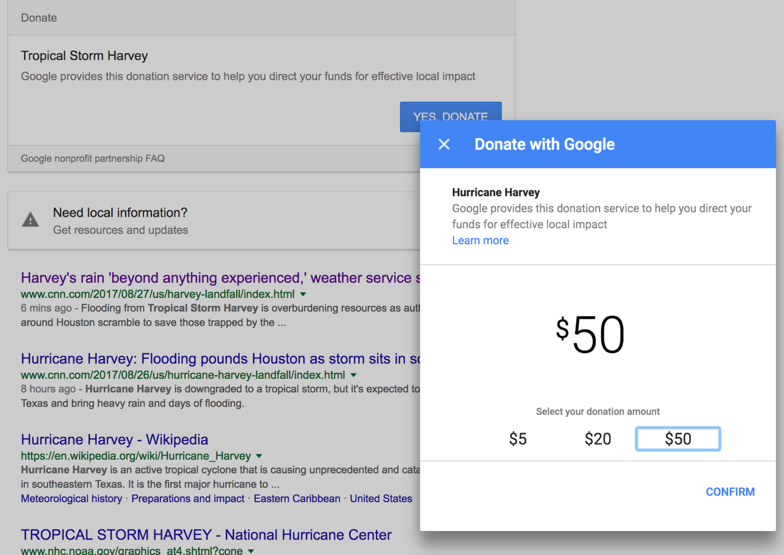Click the Donate with Google dialog title

pyautogui.click(x=544, y=144)
